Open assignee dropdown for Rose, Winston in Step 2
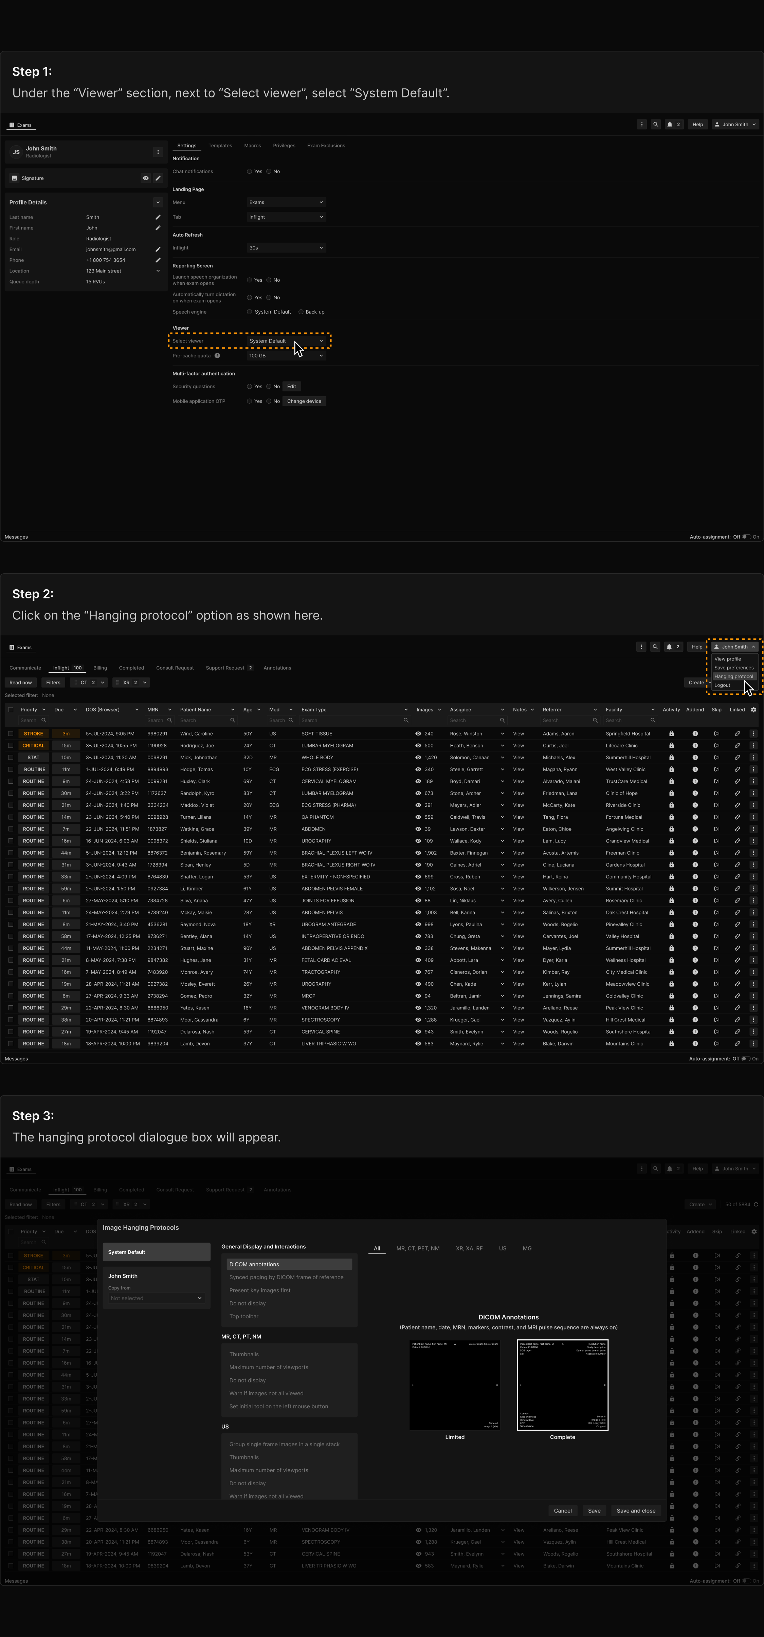The width and height of the screenshot is (764, 1637). [502, 733]
